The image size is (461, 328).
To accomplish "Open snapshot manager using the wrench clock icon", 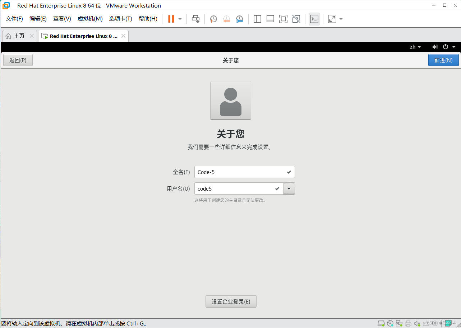I will click(x=239, y=19).
